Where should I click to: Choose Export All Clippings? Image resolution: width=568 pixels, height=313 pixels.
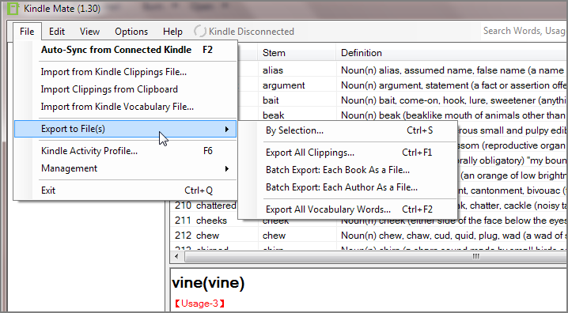tap(348, 153)
